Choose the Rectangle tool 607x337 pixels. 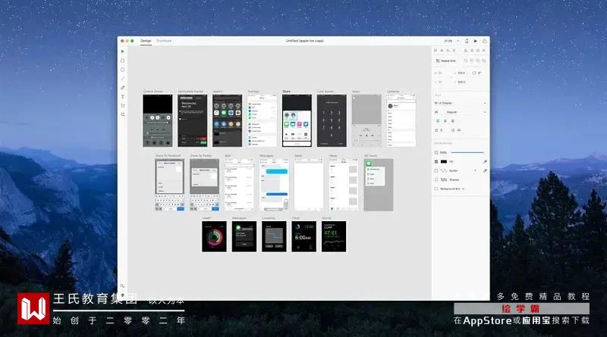[x=123, y=61]
